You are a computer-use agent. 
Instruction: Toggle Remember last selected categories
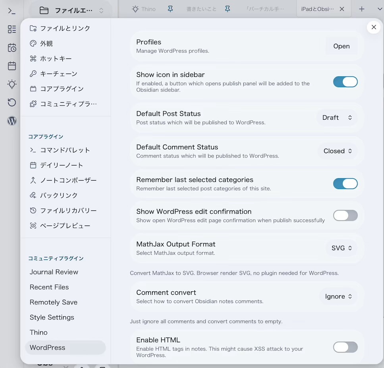pyautogui.click(x=345, y=184)
